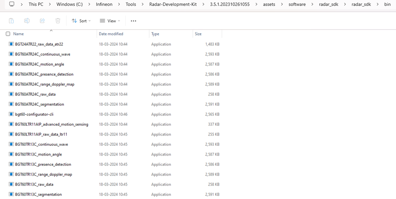Image resolution: width=396 pixels, height=199 pixels.
Task: Sort files by Size column header
Action: click(x=198, y=34)
